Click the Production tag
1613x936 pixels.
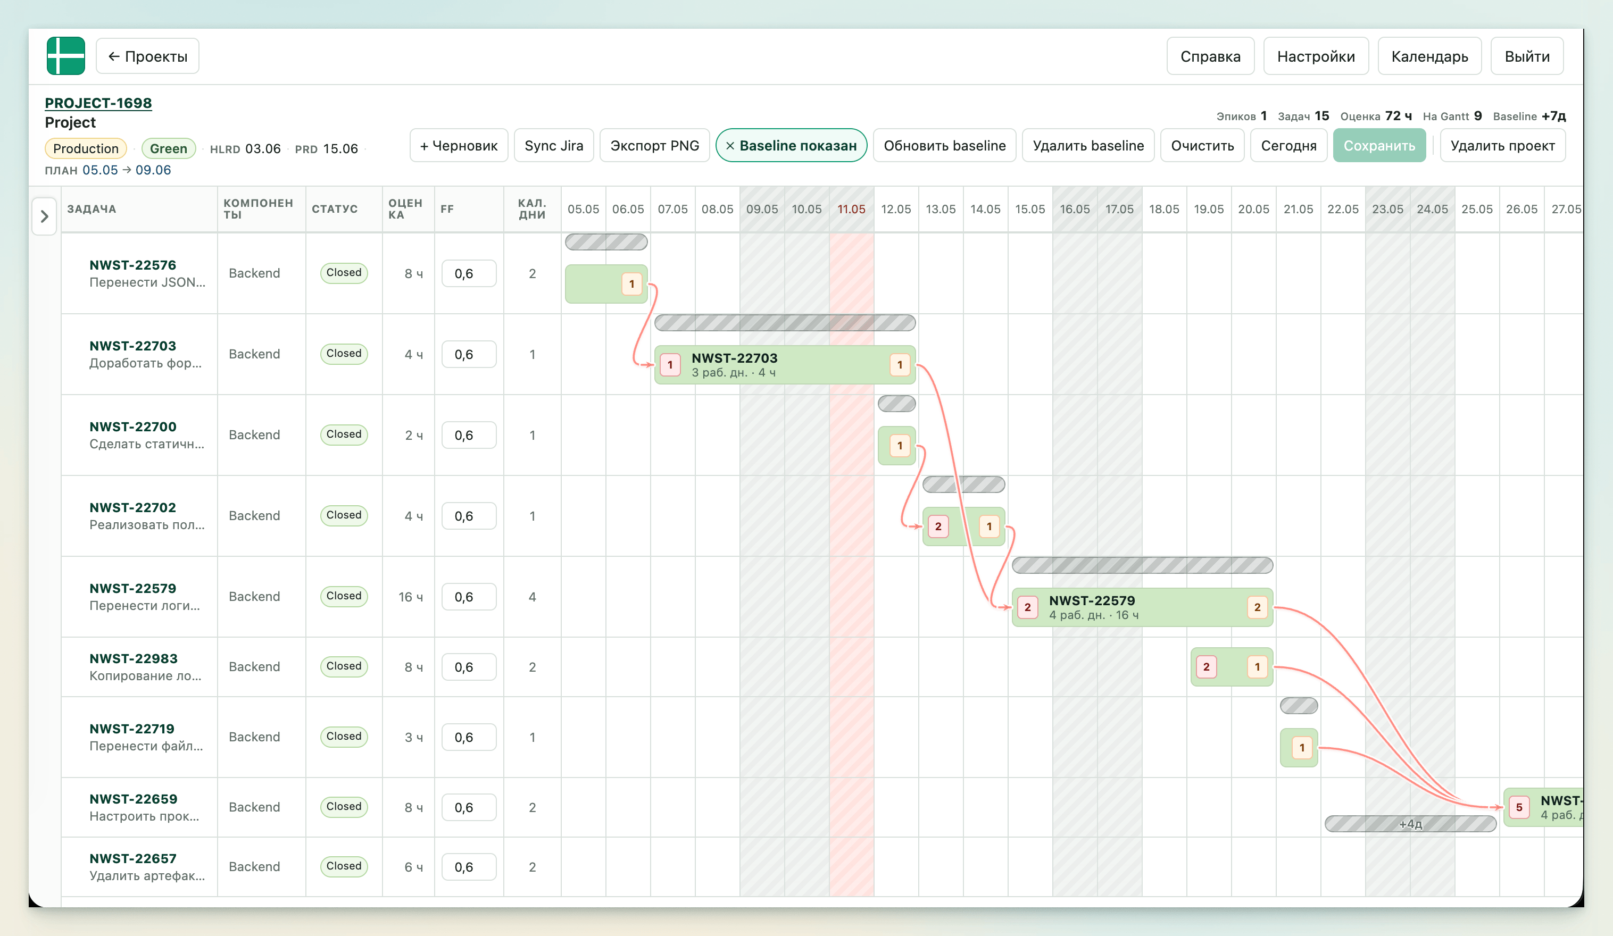tap(86, 148)
